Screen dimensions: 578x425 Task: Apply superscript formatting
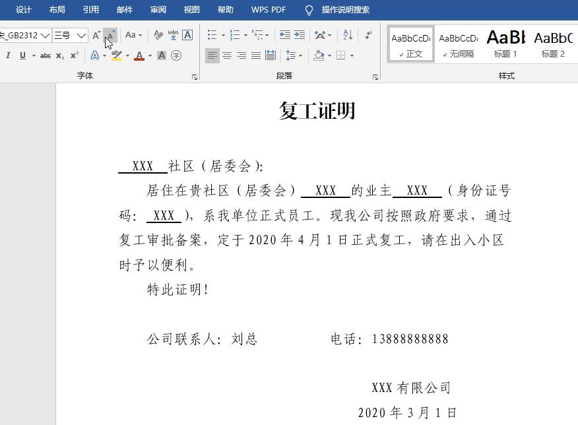[75, 55]
